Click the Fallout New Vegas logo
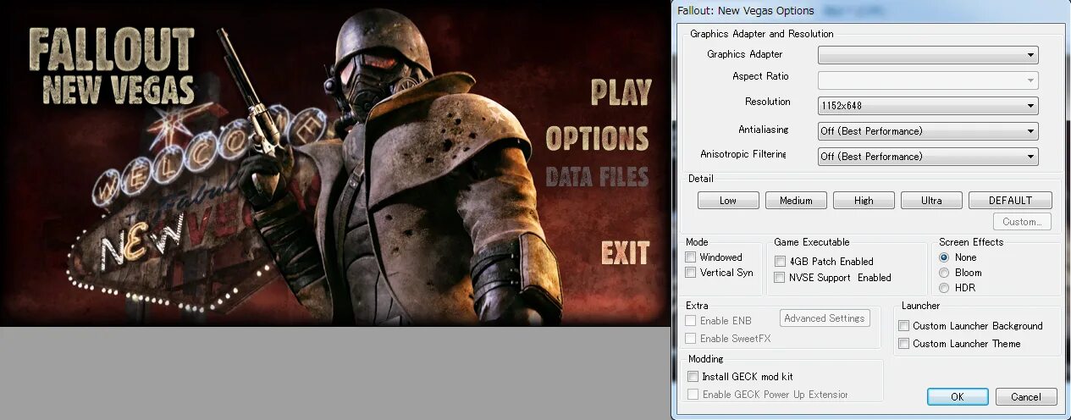The width and height of the screenshot is (1071, 420). click(112, 66)
